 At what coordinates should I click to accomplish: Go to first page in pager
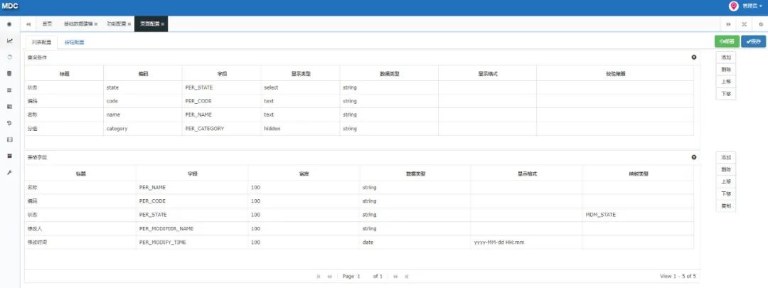pos(319,276)
